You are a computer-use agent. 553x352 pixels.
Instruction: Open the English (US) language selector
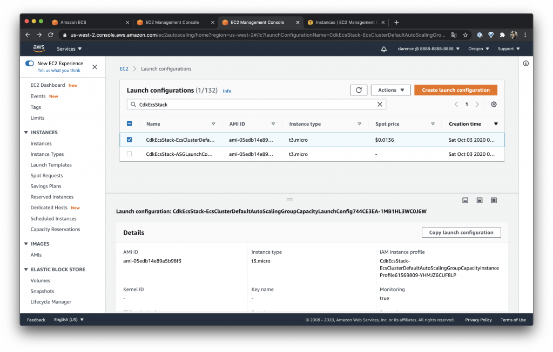coord(69,320)
